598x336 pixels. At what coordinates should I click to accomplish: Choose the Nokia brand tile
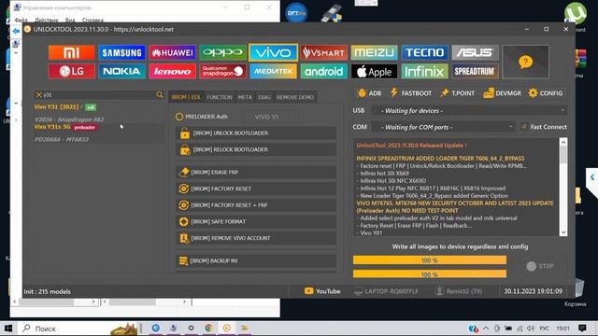(x=121, y=71)
